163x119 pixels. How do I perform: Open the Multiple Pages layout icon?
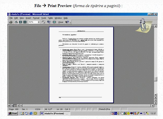tap(25, 22)
